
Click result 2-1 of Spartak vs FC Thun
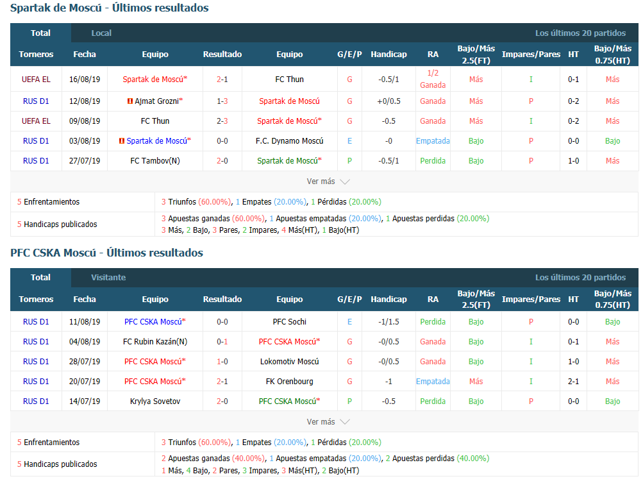tap(222, 80)
